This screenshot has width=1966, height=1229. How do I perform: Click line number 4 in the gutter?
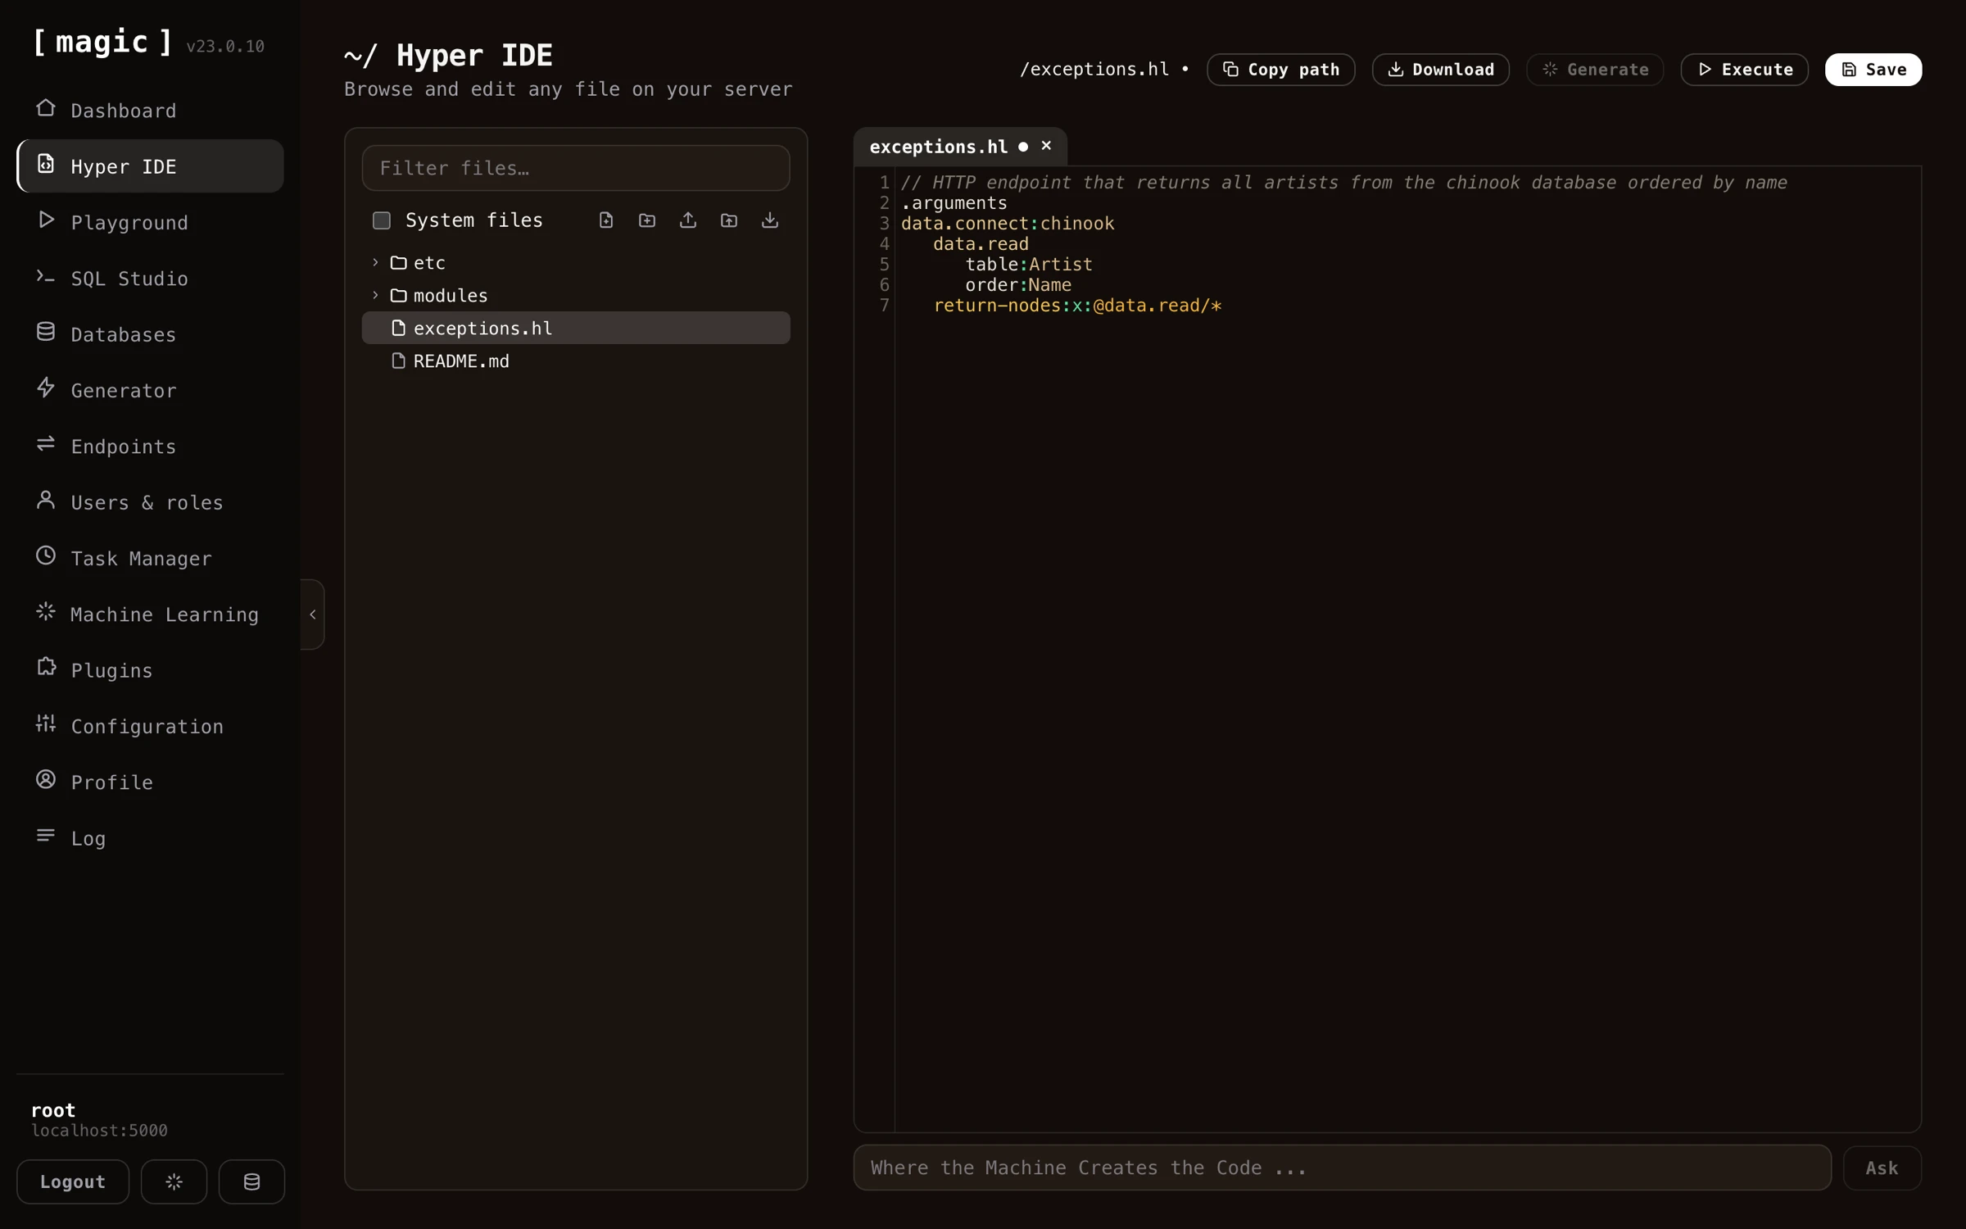click(x=884, y=244)
